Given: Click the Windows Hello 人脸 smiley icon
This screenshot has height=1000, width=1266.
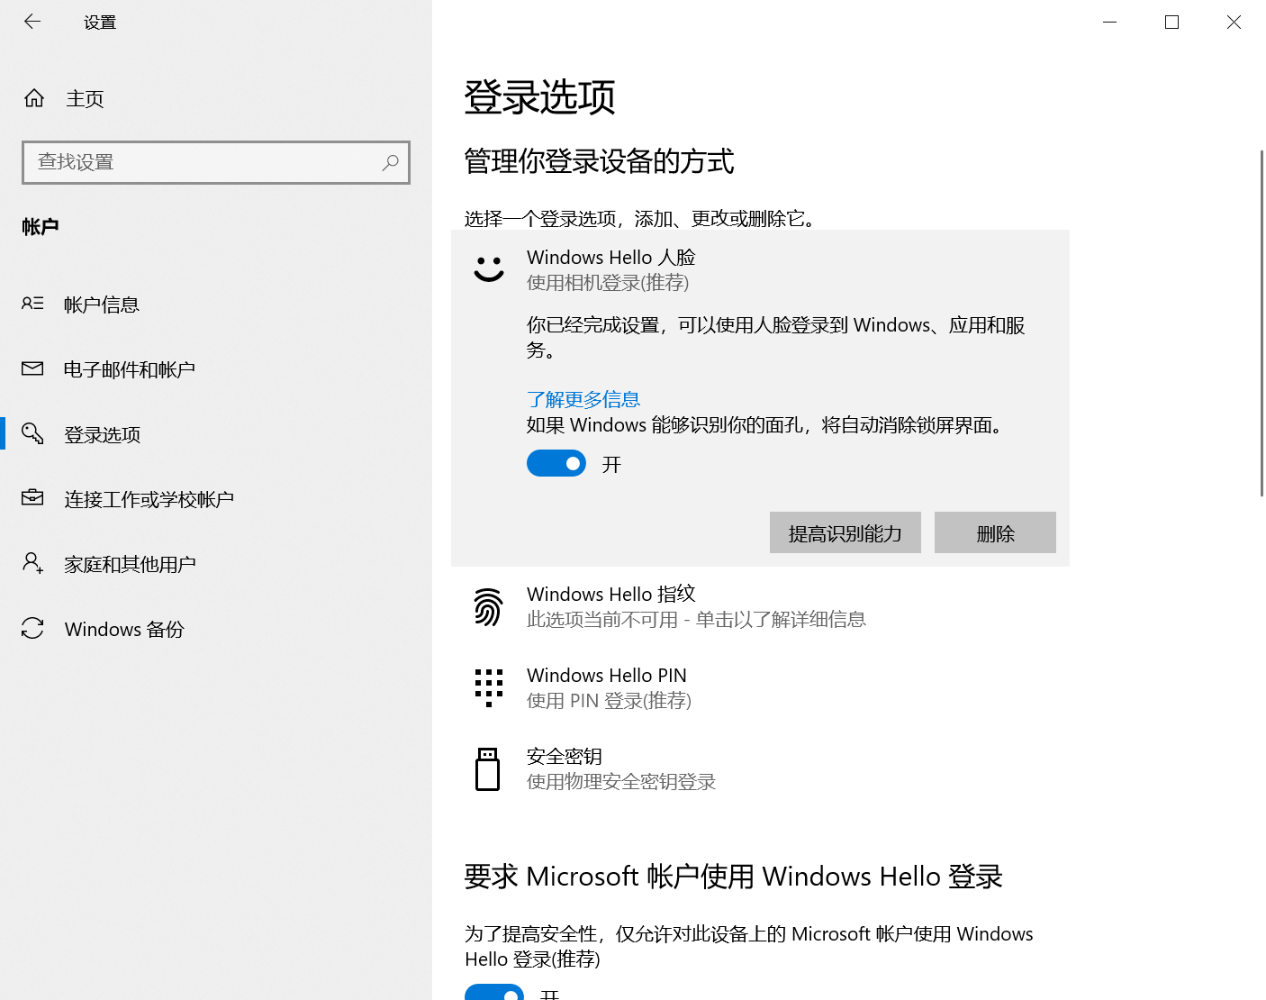Looking at the screenshot, I should (x=489, y=268).
